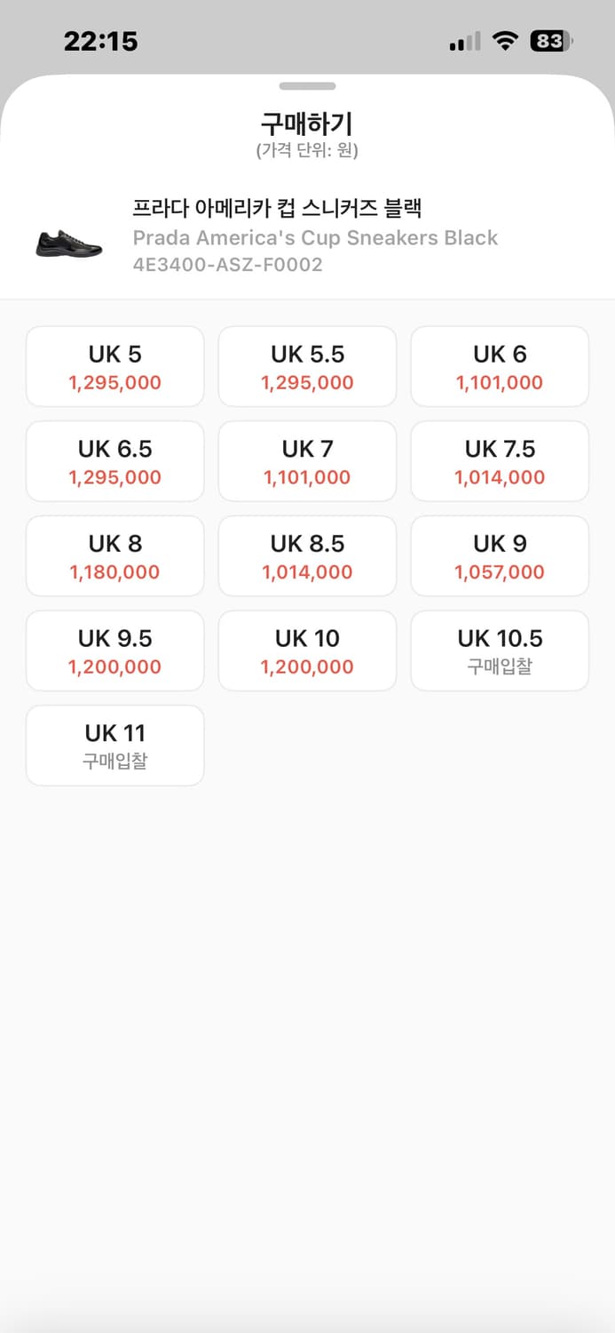Tap the Wi-Fi icon in status bar
Screen dimensions: 615x1333
(506, 41)
